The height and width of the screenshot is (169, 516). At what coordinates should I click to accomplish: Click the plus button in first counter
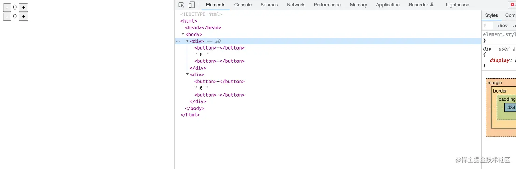click(23, 8)
